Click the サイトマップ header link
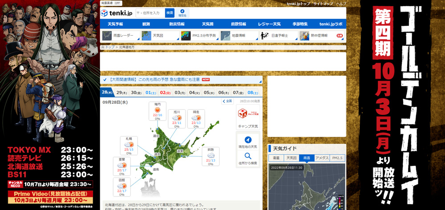This screenshot has width=445, height=210. pos(323,4)
